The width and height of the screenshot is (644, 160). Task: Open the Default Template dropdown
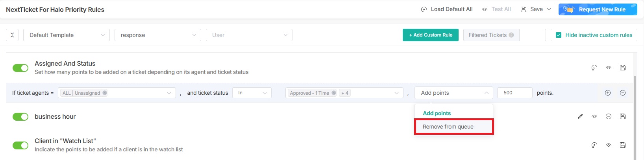click(67, 35)
